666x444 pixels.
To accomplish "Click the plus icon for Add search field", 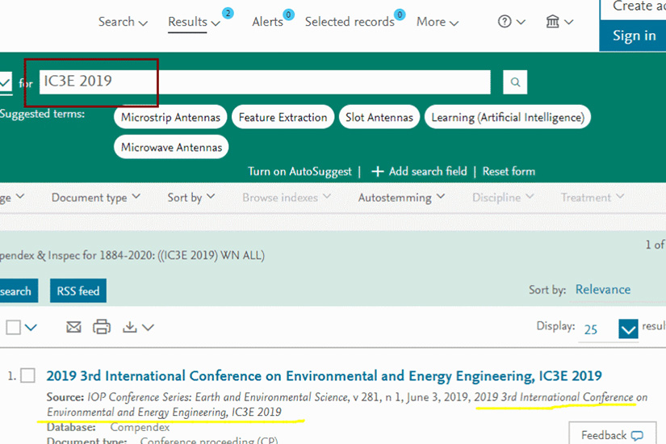I will pyautogui.click(x=377, y=171).
